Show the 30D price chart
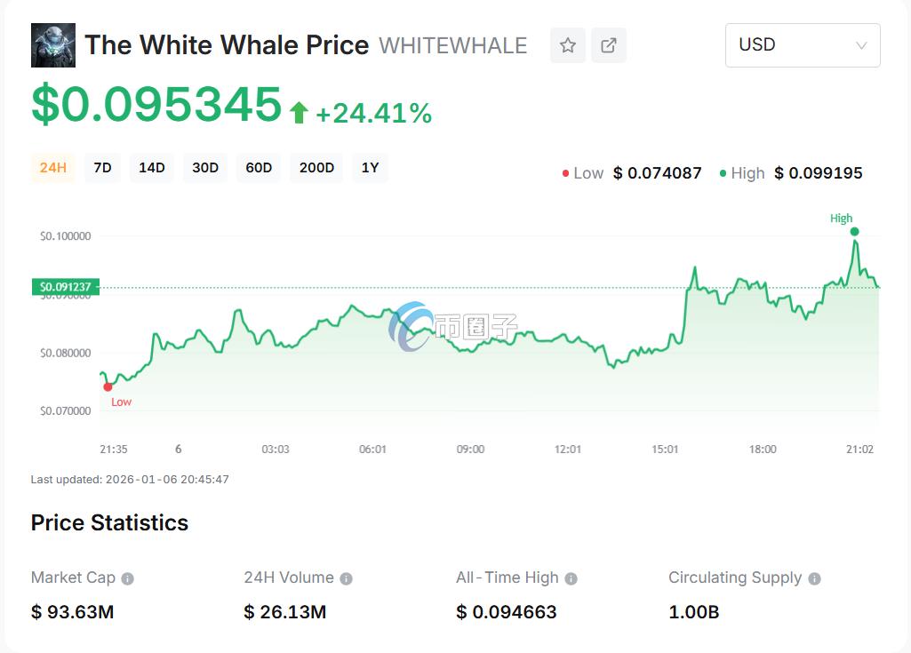 coord(205,168)
